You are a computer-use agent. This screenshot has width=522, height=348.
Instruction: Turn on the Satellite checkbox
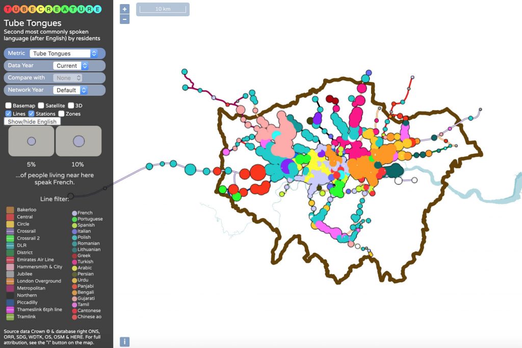click(41, 105)
